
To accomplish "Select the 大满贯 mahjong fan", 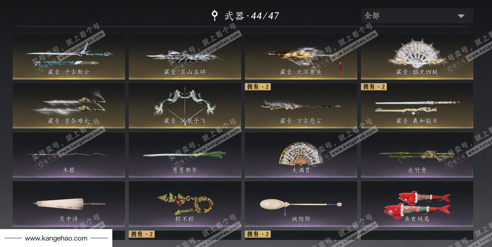I will pyautogui.click(x=301, y=155).
